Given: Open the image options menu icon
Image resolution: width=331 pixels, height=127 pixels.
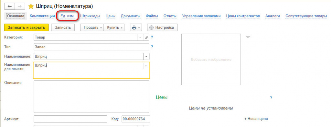Looking at the screenshot, I should point(248,36).
